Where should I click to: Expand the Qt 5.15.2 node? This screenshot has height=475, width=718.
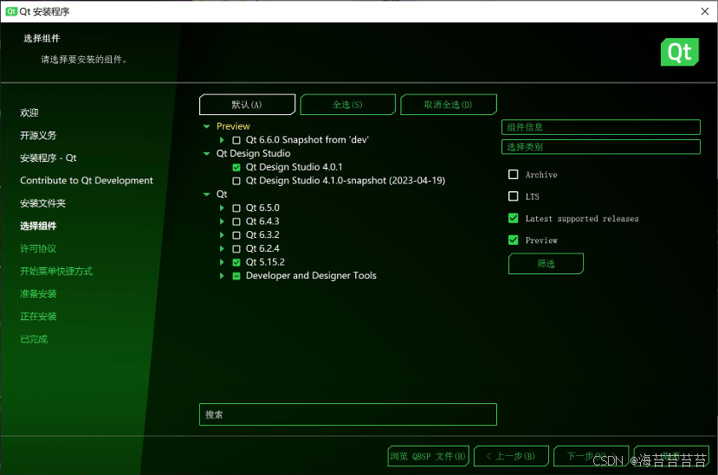(222, 262)
